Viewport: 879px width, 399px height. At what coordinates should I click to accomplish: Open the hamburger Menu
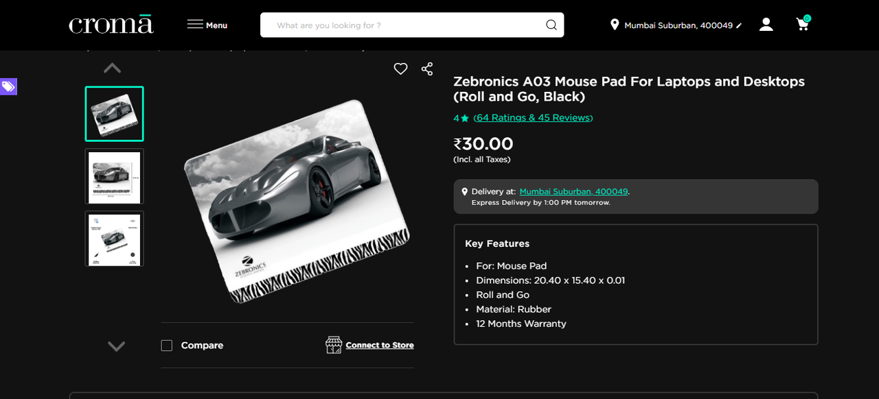tap(207, 25)
